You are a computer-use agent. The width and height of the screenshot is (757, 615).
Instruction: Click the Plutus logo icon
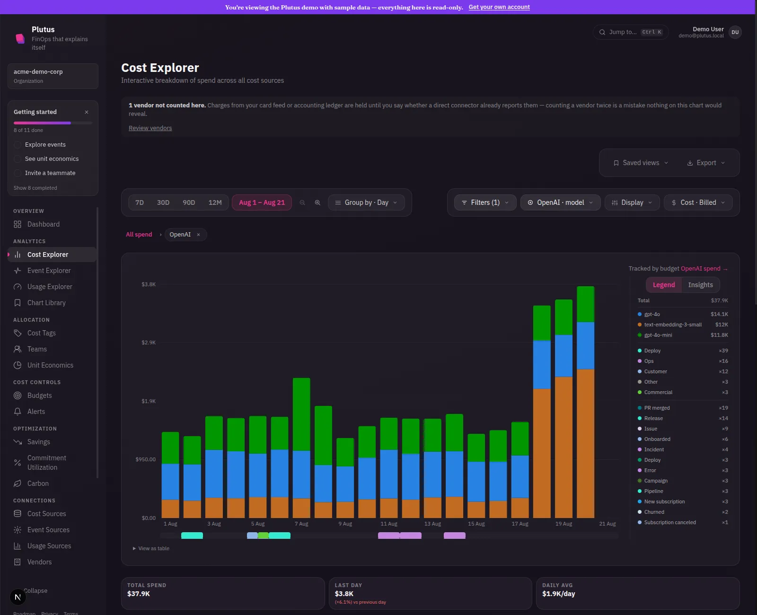(x=20, y=38)
